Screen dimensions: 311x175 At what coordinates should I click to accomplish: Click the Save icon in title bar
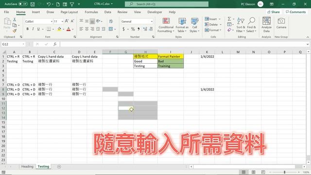coord(33,4)
